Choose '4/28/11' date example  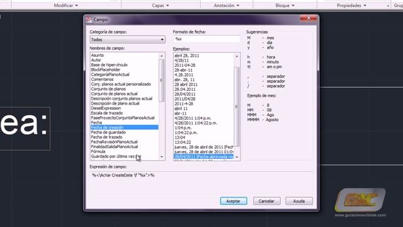point(181,61)
